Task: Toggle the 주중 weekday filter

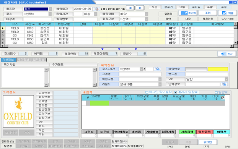Action: click(x=224, y=7)
